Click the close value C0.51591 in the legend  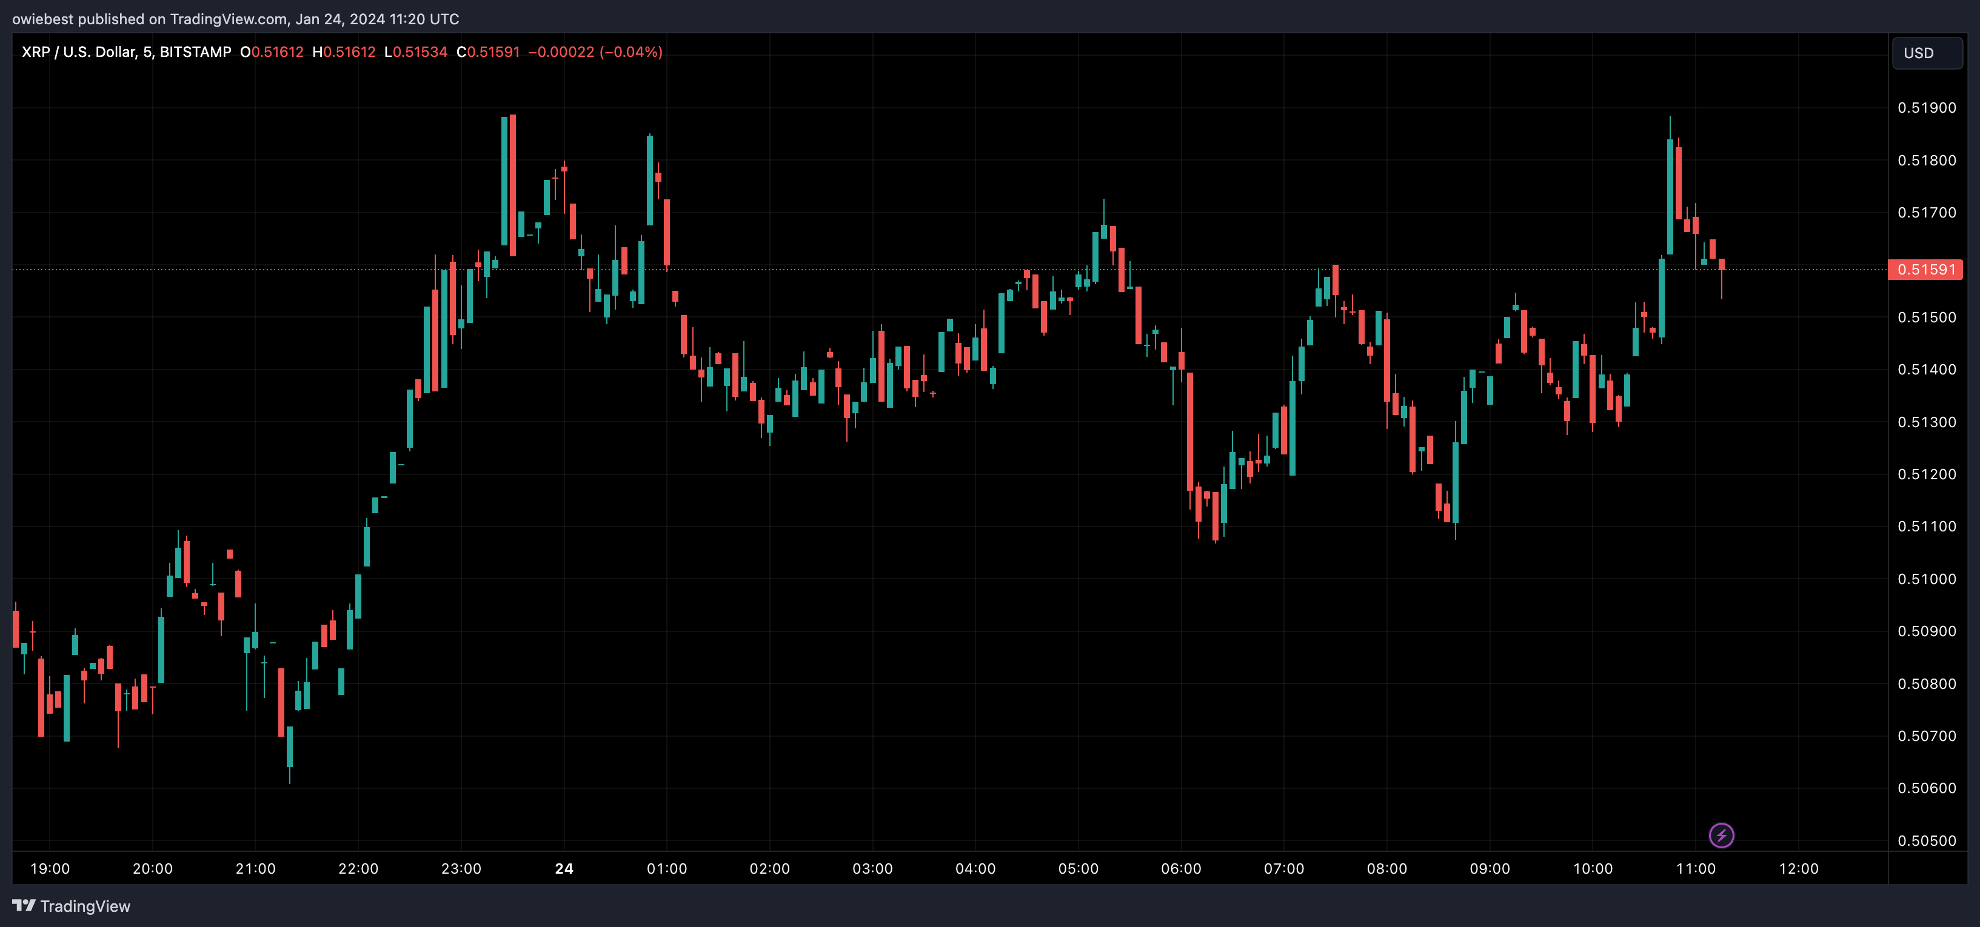[488, 52]
